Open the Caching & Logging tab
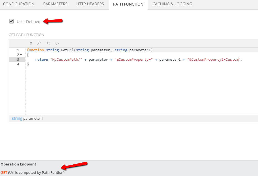This screenshot has height=176, width=258. pos(172,4)
